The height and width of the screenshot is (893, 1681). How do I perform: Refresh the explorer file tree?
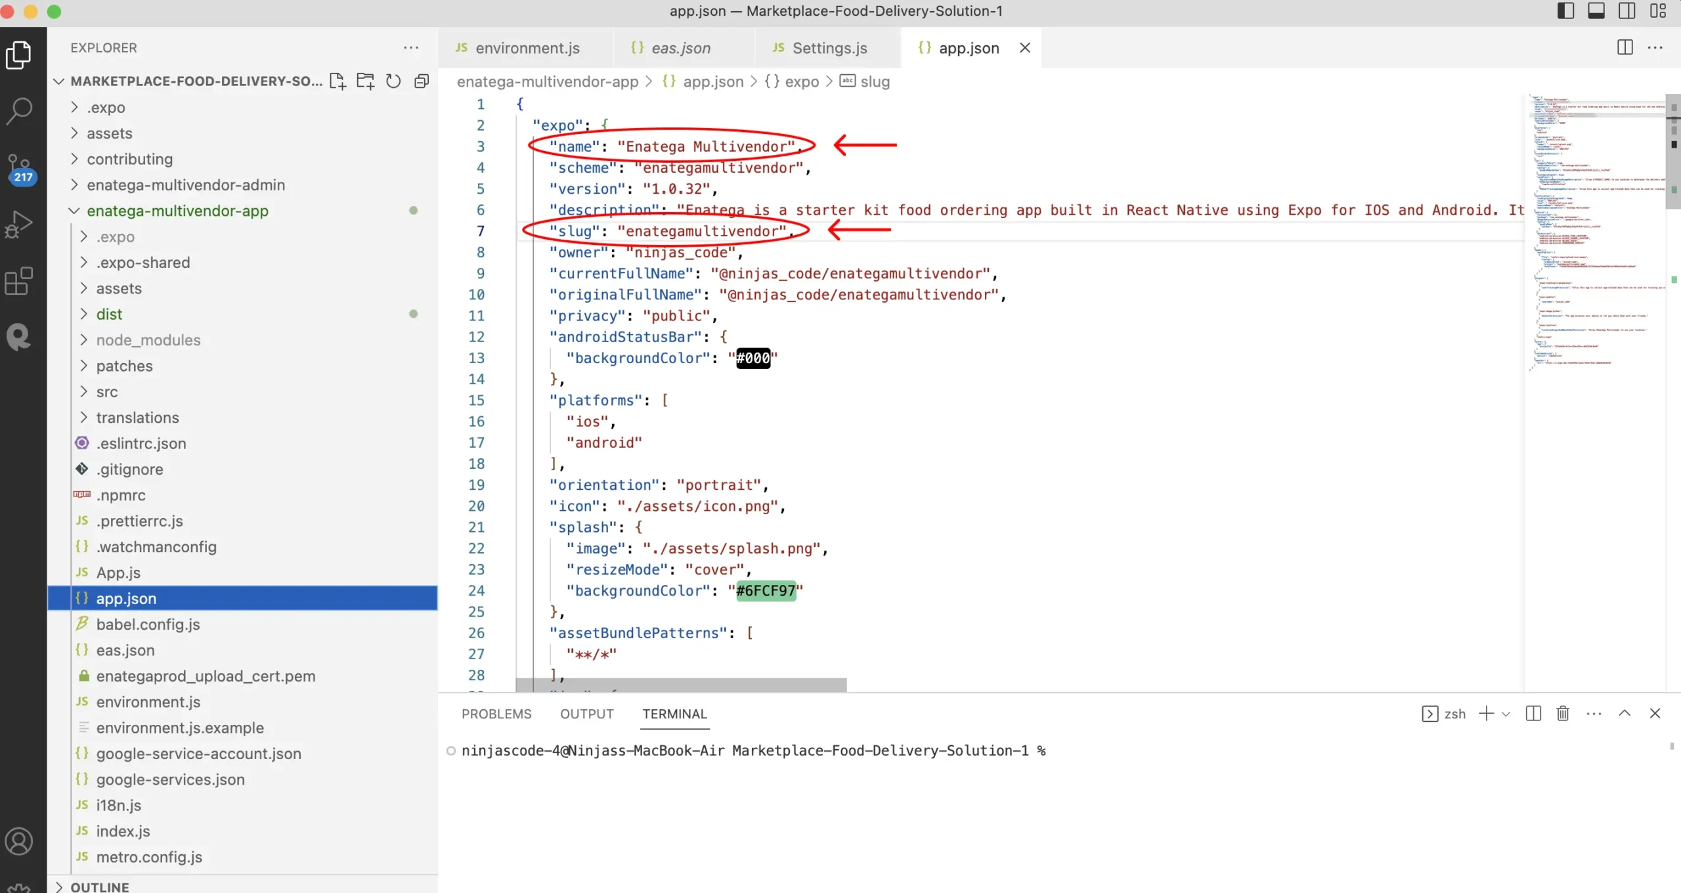click(393, 81)
